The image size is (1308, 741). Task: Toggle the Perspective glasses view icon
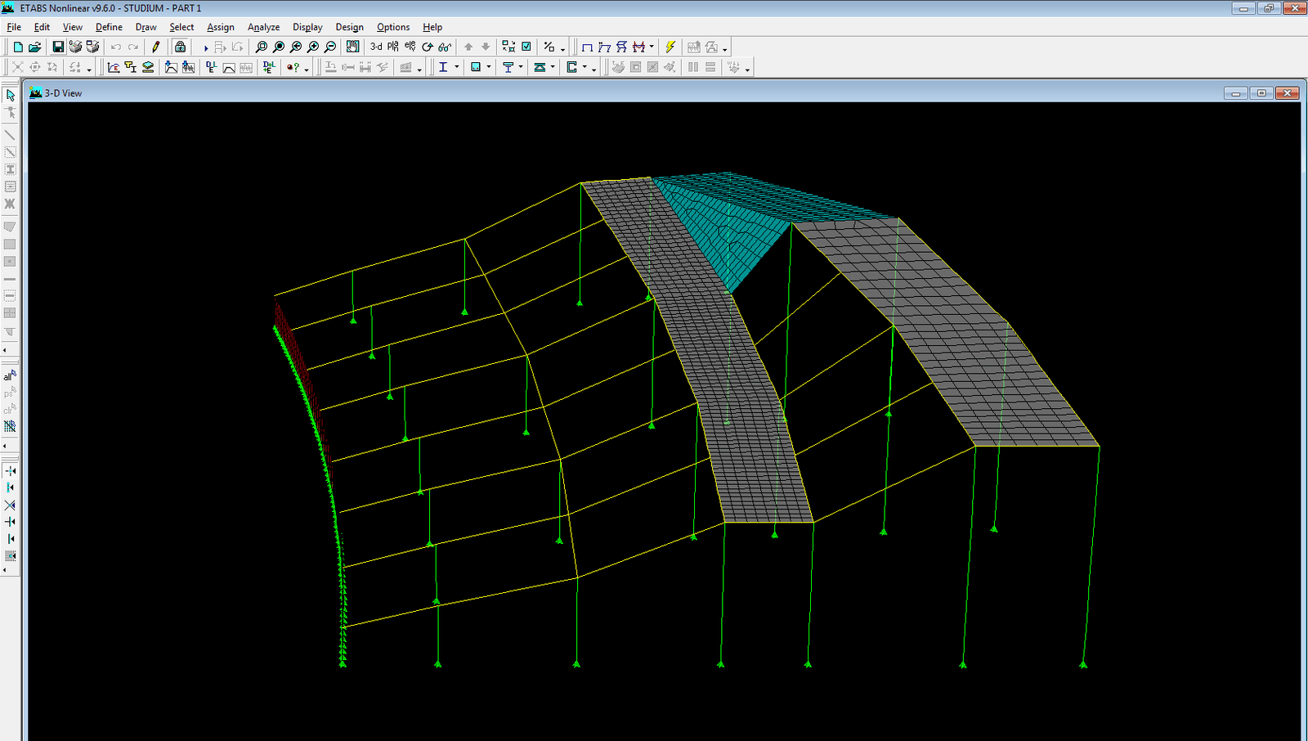click(x=445, y=47)
